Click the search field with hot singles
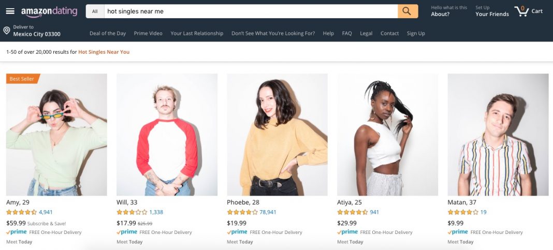 (x=251, y=11)
